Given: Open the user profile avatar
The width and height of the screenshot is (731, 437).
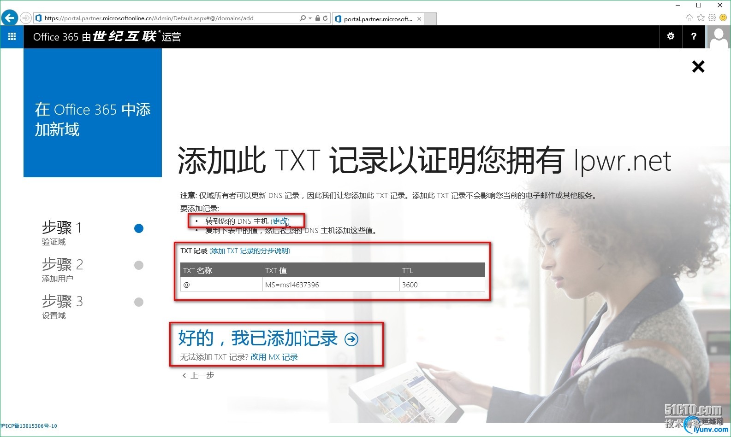Looking at the screenshot, I should coord(719,36).
